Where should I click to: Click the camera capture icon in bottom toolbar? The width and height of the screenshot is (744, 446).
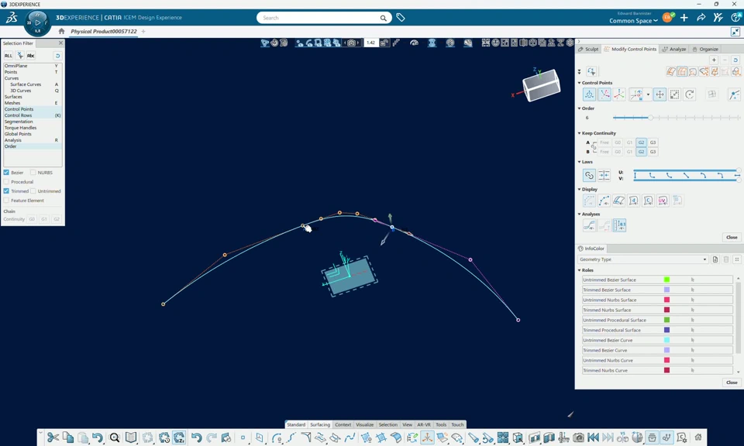pyautogui.click(x=578, y=437)
